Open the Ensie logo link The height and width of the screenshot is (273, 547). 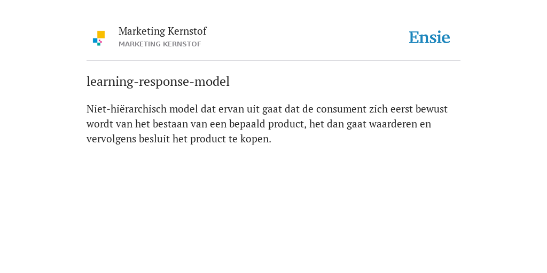click(x=429, y=37)
